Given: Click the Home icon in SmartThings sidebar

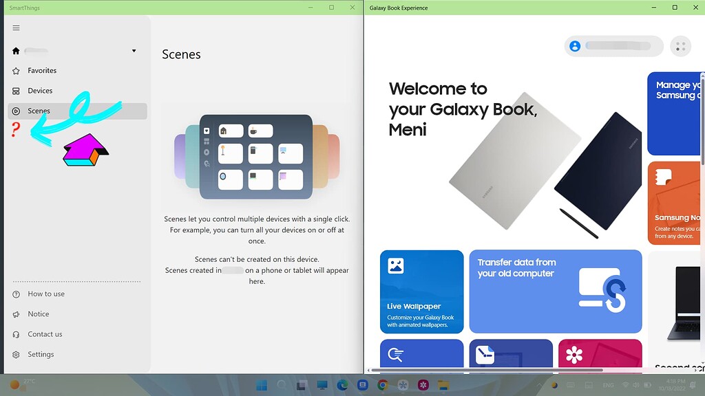Looking at the screenshot, I should tap(15, 50).
